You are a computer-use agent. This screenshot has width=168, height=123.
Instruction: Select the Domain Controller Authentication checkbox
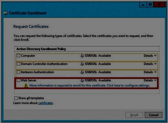[19, 64]
